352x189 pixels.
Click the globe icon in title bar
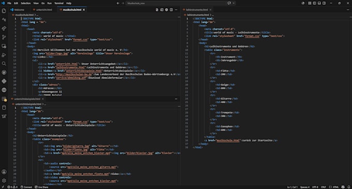(303, 3)
